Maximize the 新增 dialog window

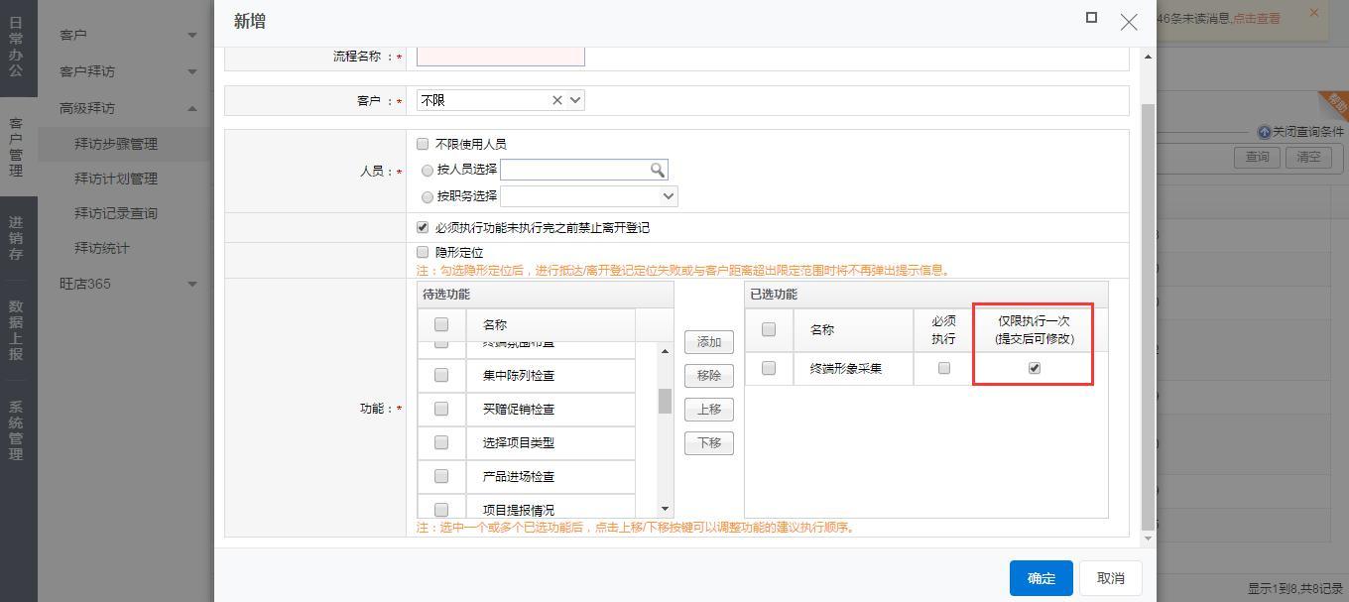[1091, 18]
